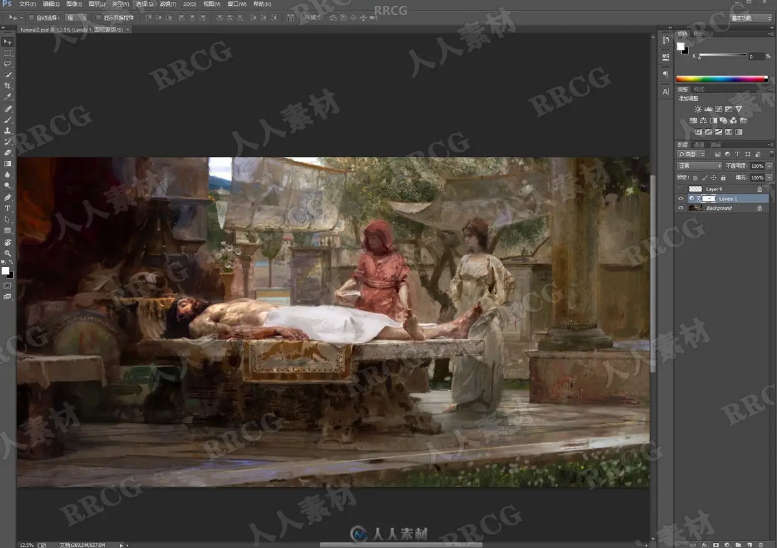
Task: Toggle Quick Mask mode
Action: (8, 286)
